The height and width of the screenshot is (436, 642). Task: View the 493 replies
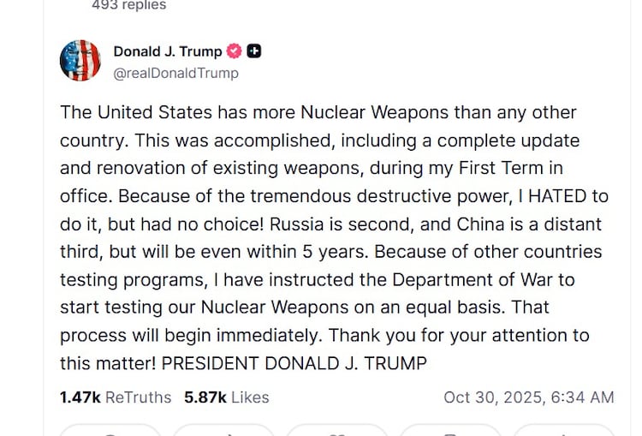click(128, 6)
